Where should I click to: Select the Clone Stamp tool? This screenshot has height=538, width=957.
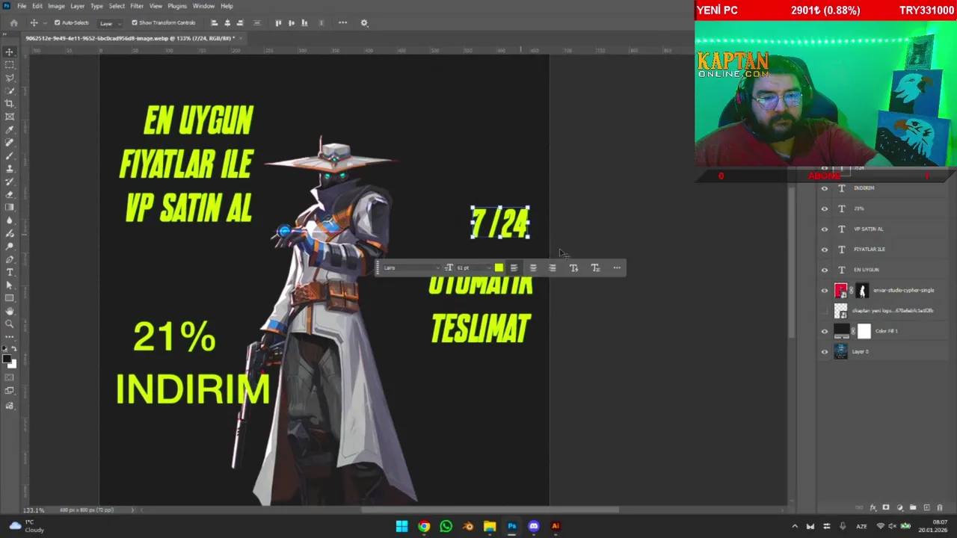[10, 169]
